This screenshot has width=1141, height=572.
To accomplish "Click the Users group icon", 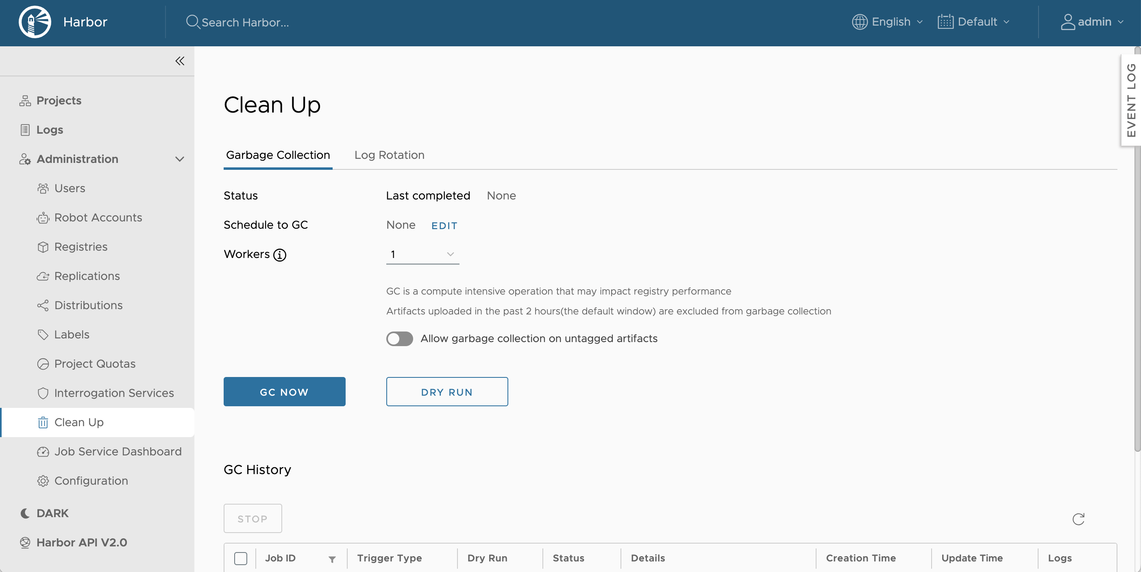I will [43, 188].
